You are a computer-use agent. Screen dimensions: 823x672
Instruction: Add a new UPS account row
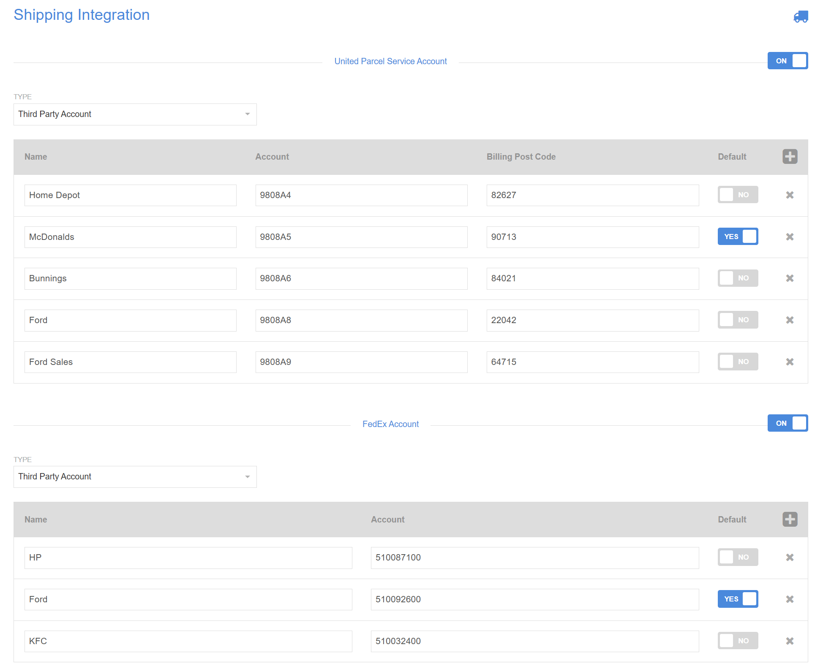[x=789, y=157]
